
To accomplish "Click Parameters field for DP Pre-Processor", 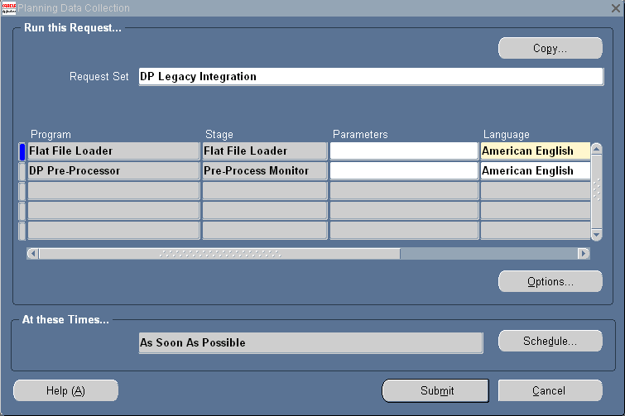I will pos(404,170).
